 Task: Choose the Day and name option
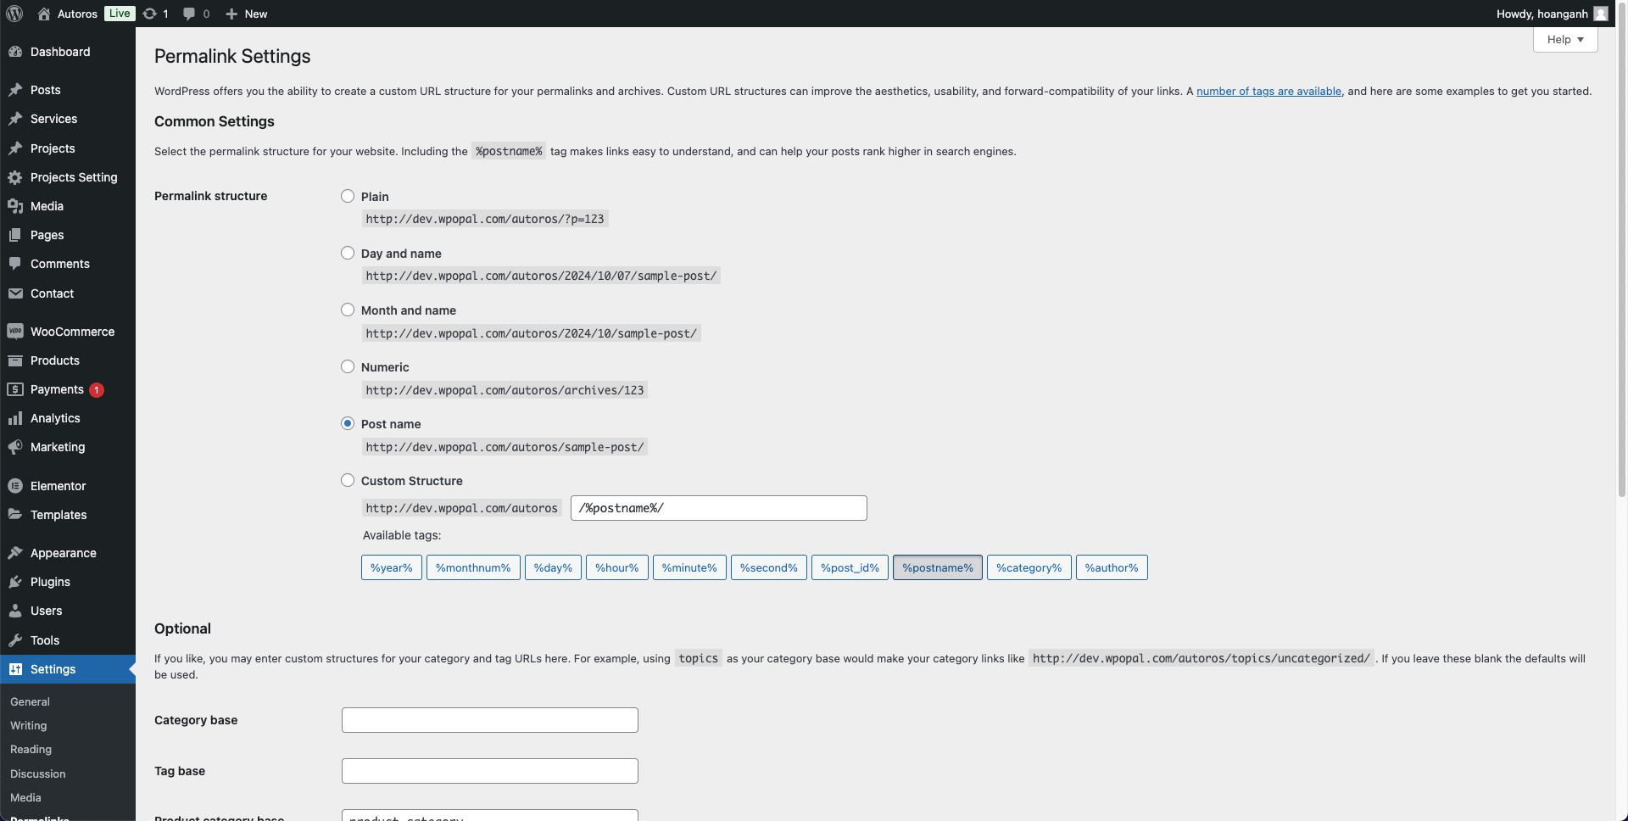click(x=348, y=253)
